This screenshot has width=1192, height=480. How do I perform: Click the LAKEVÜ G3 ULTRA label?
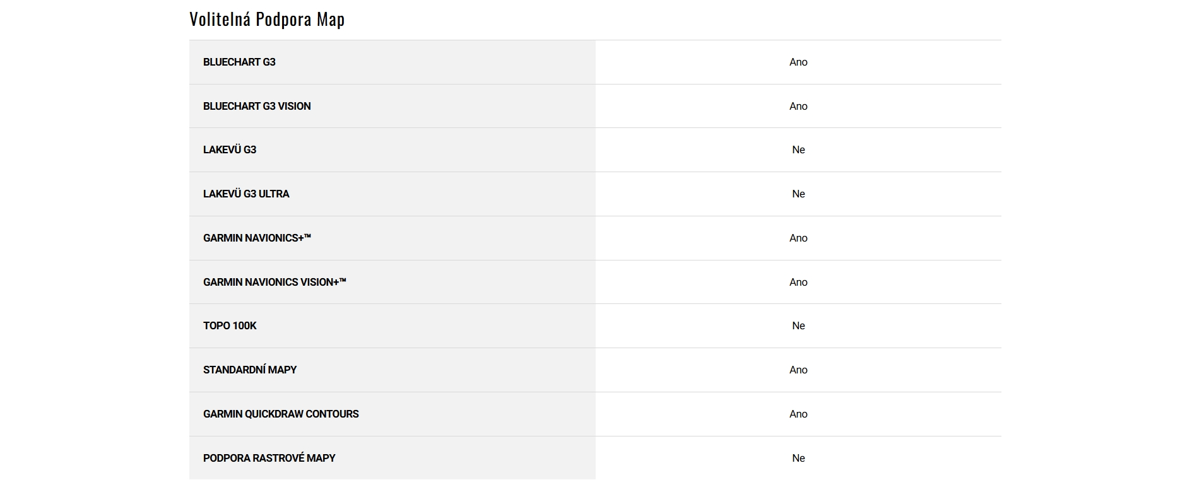click(x=246, y=194)
